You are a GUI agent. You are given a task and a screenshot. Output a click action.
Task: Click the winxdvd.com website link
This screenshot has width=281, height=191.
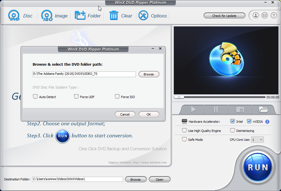[x=150, y=163]
